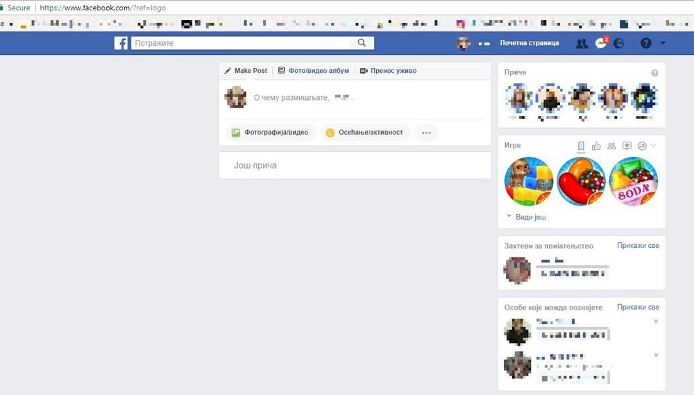
Task: Open Прикажи све for friend requests
Action: (x=638, y=246)
